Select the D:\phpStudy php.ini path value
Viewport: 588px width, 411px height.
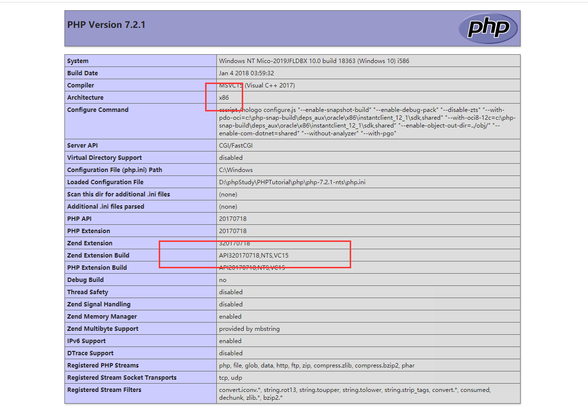[293, 182]
